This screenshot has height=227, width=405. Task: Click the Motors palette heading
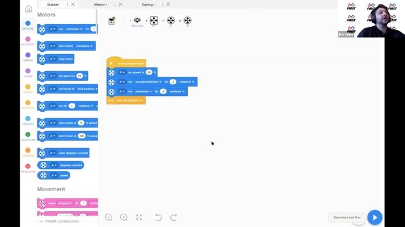[46, 15]
